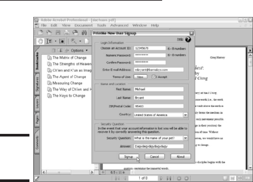Switch to single page layout icon
The height and width of the screenshot is (182, 253).
click(225, 178)
